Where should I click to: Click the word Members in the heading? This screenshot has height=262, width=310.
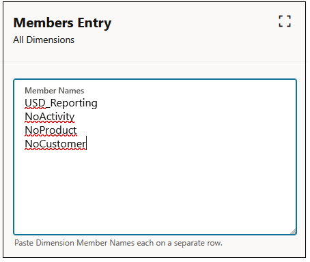(x=44, y=23)
